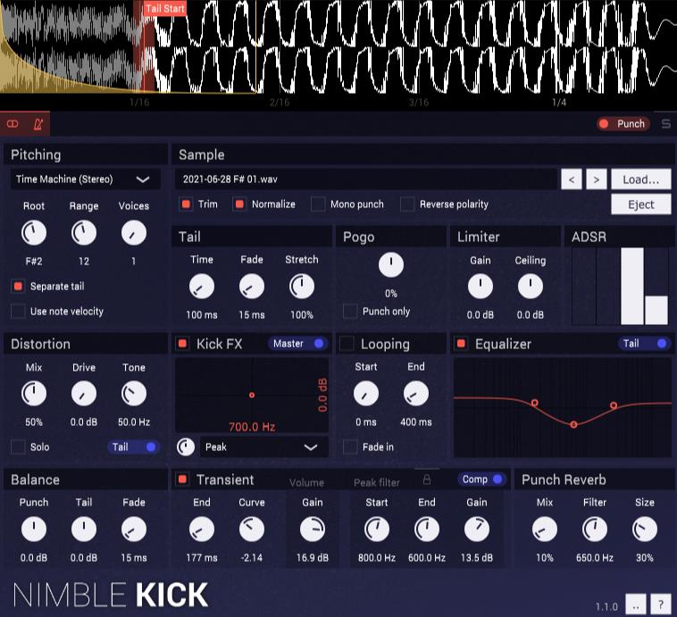Image resolution: width=677 pixels, height=617 pixels.
Task: Click the Tail Stretch knob at 100%
Action: (301, 287)
